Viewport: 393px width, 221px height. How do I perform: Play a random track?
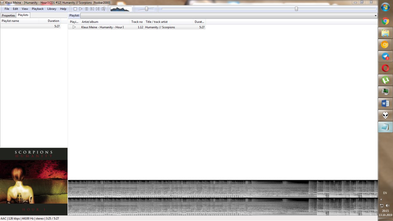pyautogui.click(x=103, y=9)
